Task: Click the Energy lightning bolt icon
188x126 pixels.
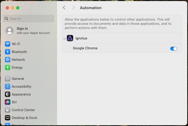Action: (7, 67)
